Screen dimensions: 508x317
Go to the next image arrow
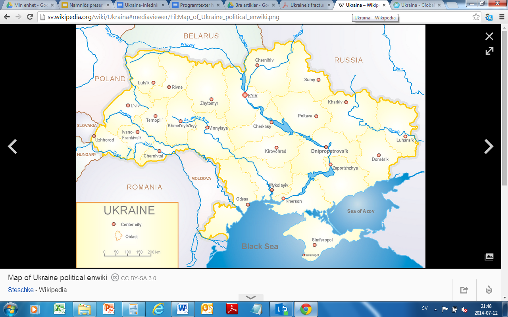(x=489, y=147)
